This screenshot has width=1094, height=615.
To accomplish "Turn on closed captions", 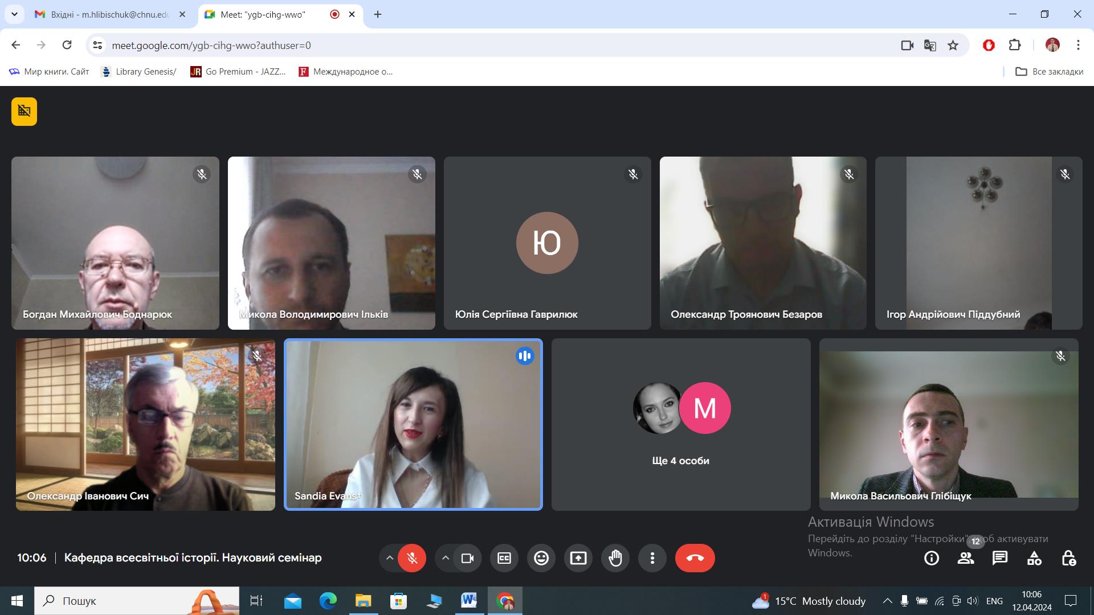I will click(x=504, y=558).
